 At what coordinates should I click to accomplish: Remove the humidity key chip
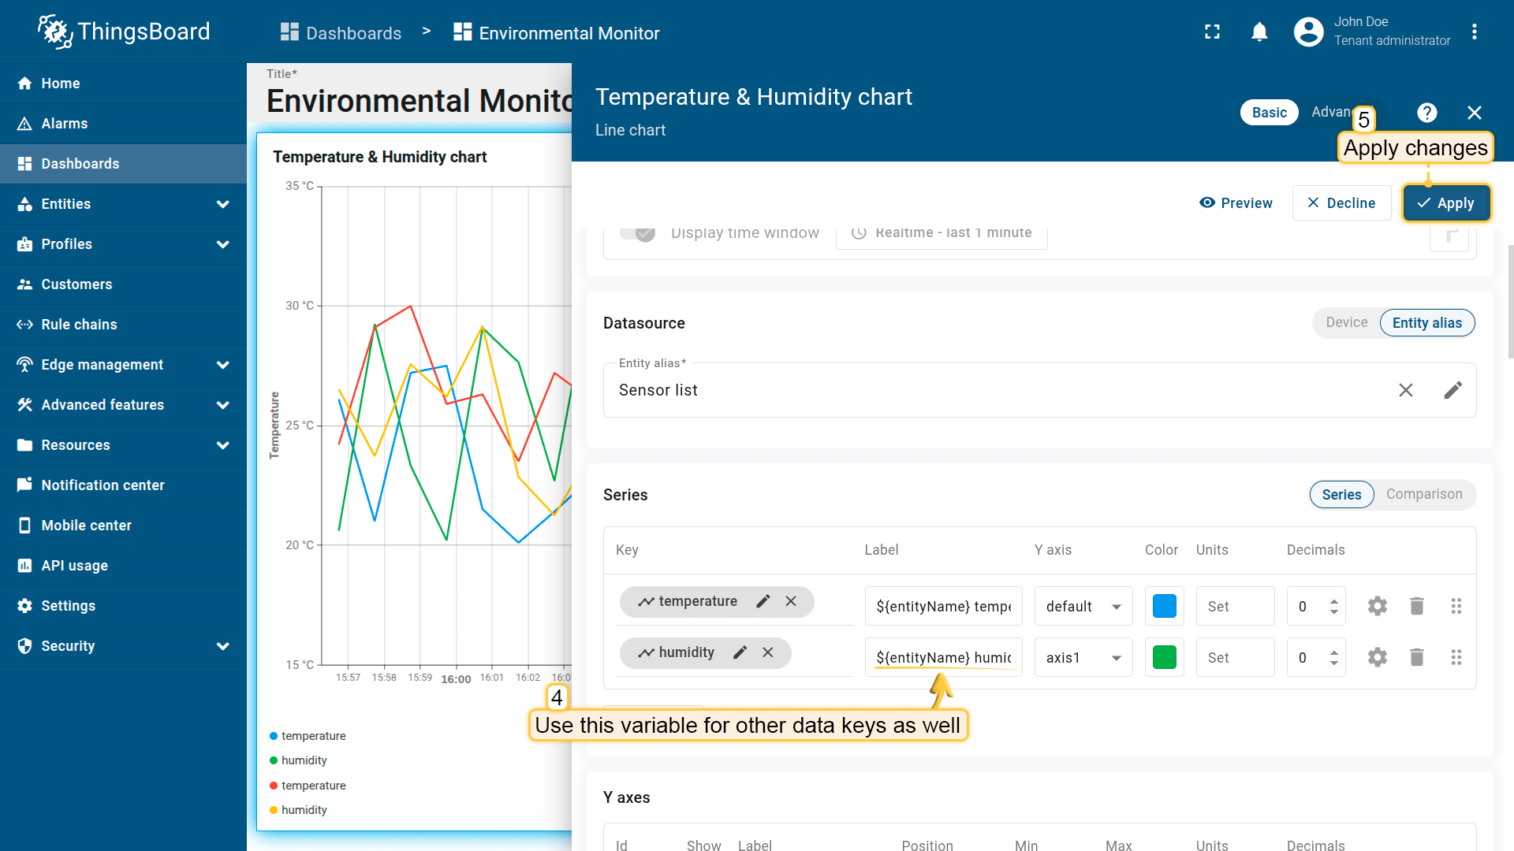[767, 652]
